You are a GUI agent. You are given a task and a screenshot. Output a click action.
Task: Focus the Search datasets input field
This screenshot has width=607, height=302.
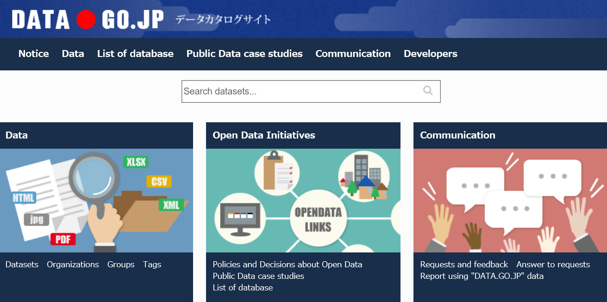point(311,91)
